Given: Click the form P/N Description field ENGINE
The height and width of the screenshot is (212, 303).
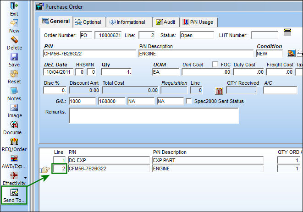Looking at the screenshot, I should coord(196,54).
